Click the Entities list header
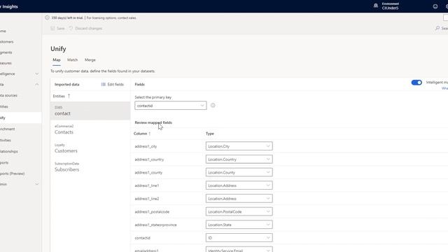The width and height of the screenshot is (448, 252). (59, 97)
